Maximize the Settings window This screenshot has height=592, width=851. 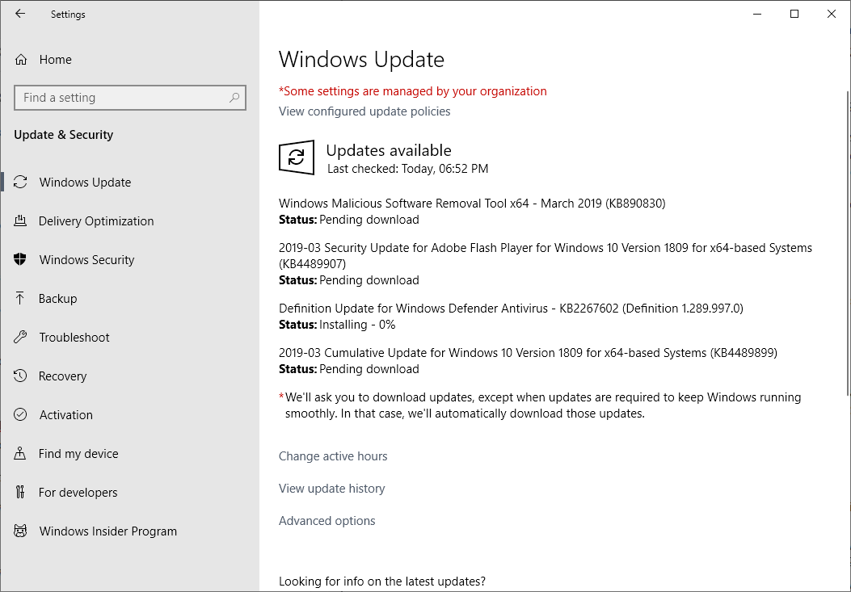coord(794,14)
